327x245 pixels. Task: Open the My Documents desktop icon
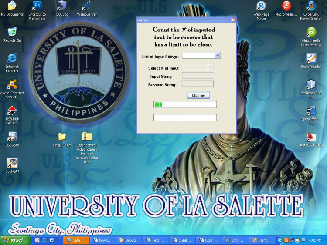point(12,9)
